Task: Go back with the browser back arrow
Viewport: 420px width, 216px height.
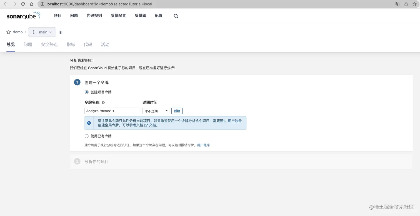Action: (6, 4)
